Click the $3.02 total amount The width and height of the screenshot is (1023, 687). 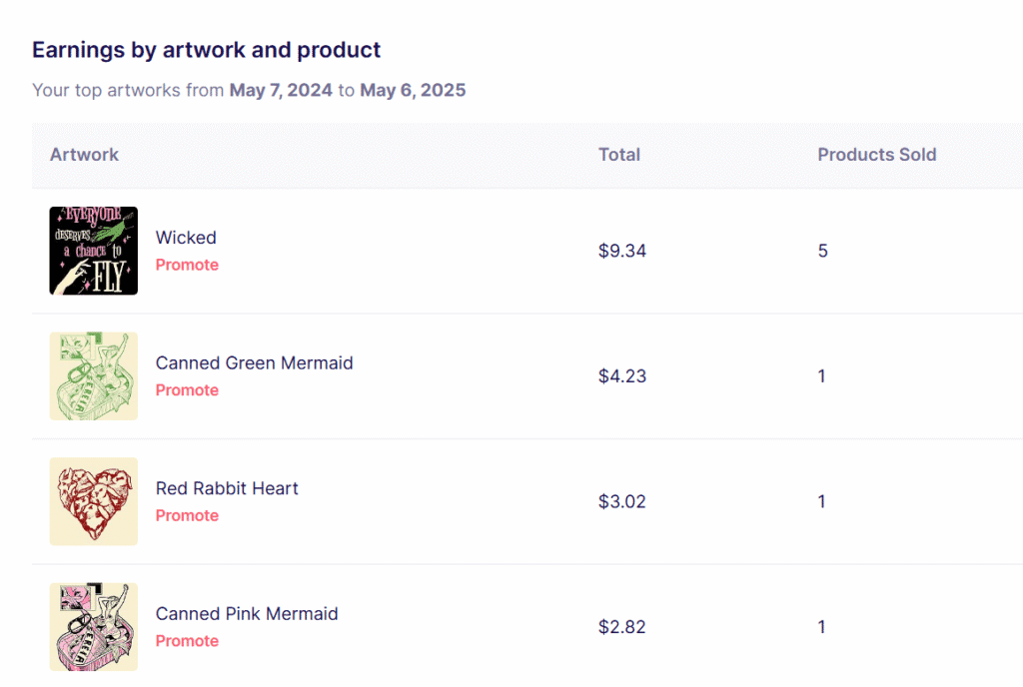tap(621, 501)
